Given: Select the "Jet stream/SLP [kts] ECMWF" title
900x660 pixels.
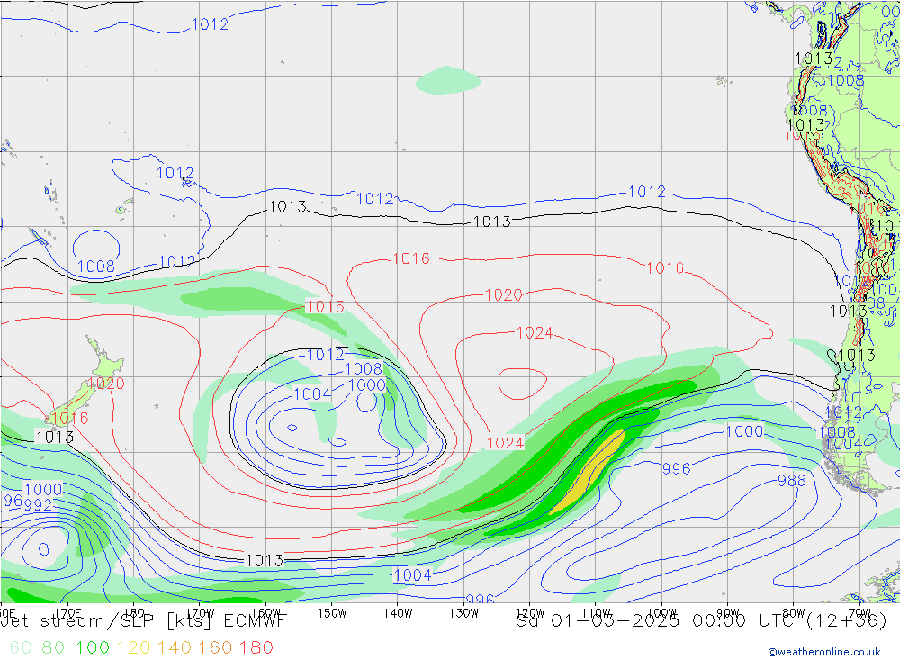Looking at the screenshot, I should (143, 621).
